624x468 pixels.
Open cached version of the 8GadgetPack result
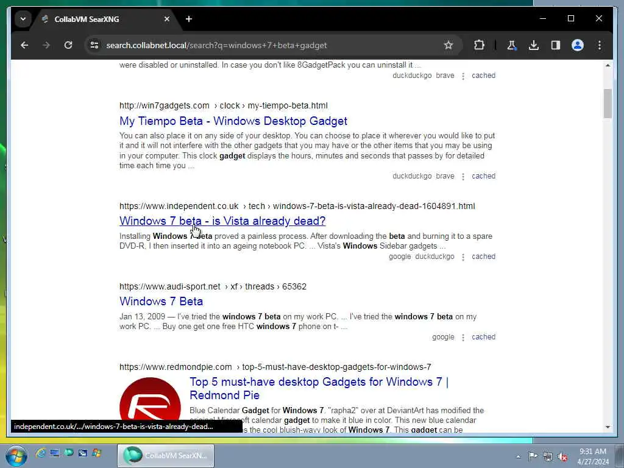tap(483, 75)
